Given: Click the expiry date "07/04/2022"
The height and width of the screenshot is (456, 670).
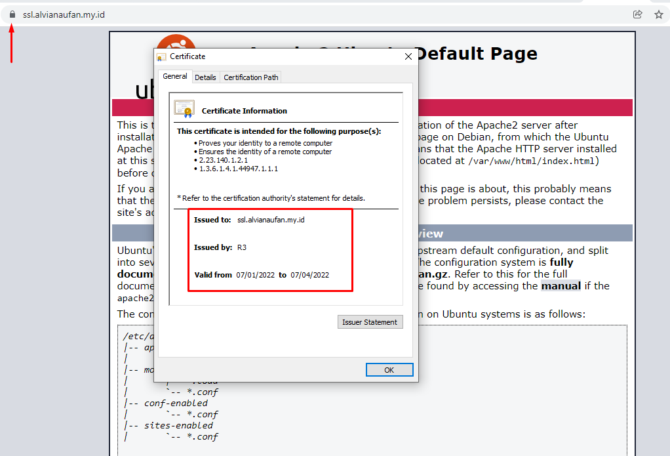Looking at the screenshot, I should coord(310,275).
